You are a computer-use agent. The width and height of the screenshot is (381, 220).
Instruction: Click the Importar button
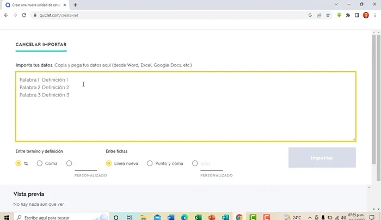coord(322,158)
